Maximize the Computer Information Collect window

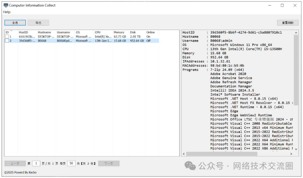pos(282,5)
